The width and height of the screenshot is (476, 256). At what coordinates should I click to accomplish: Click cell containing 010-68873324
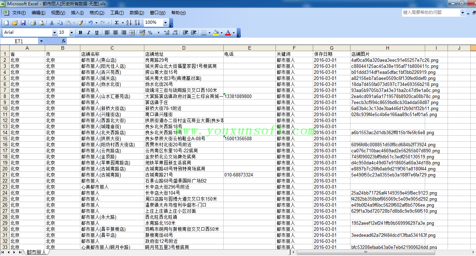click(250, 175)
